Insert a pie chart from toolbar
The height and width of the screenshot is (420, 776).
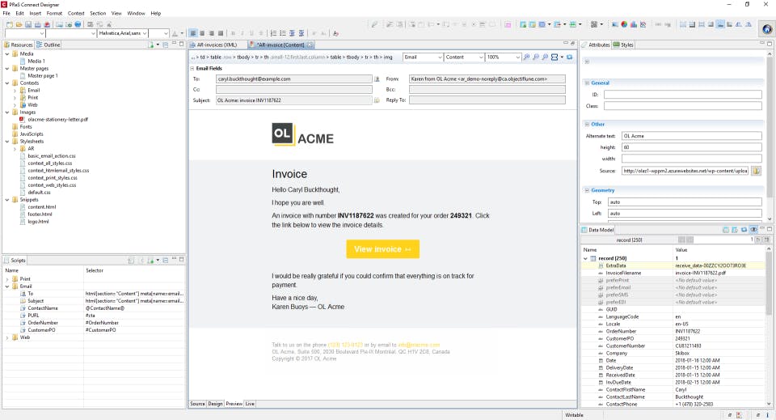coord(624,24)
